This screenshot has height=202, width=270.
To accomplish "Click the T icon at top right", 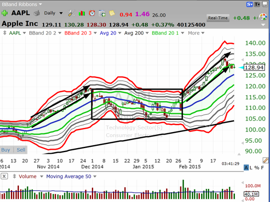I will (257, 4).
